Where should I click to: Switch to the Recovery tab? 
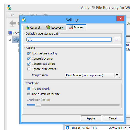coord(54,28)
